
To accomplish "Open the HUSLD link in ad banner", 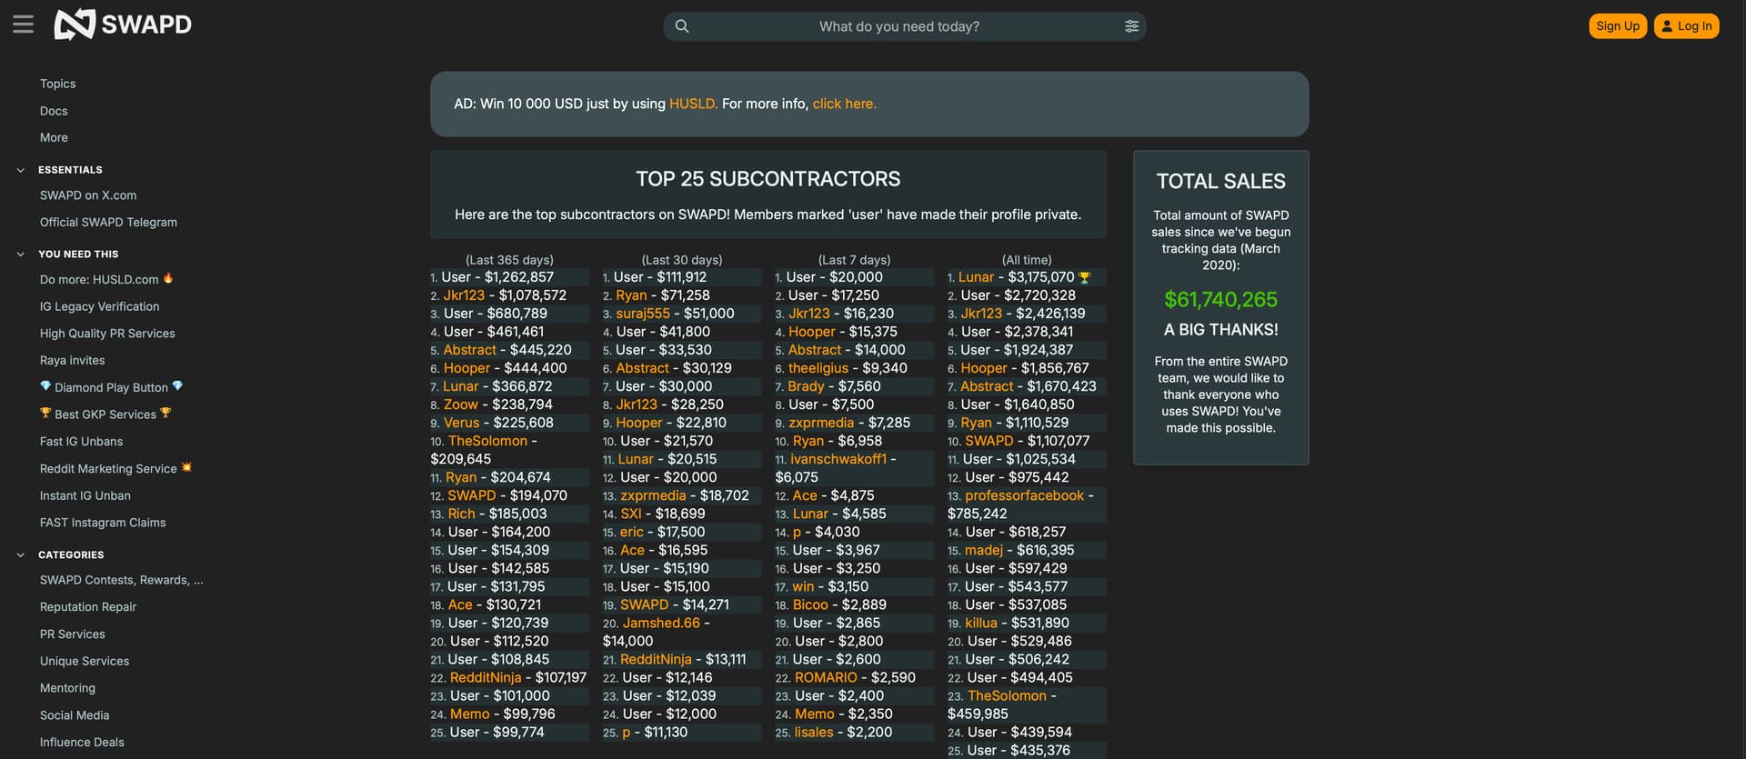I will [x=692, y=104].
